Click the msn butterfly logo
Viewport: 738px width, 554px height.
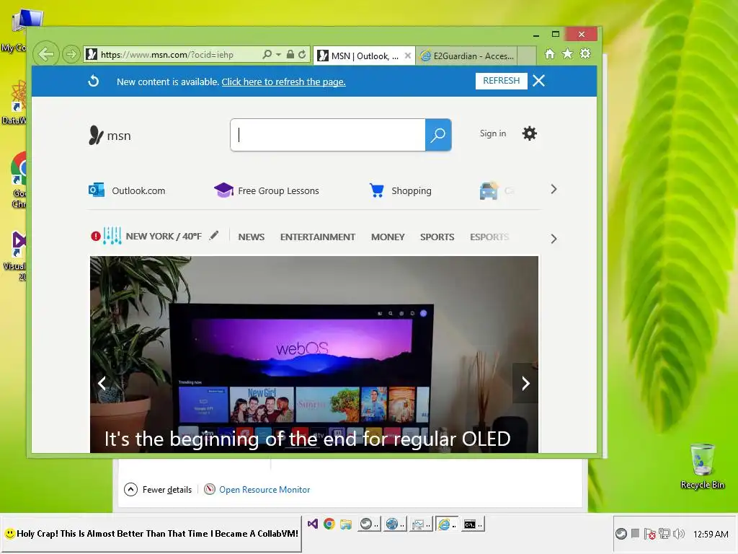coord(110,136)
